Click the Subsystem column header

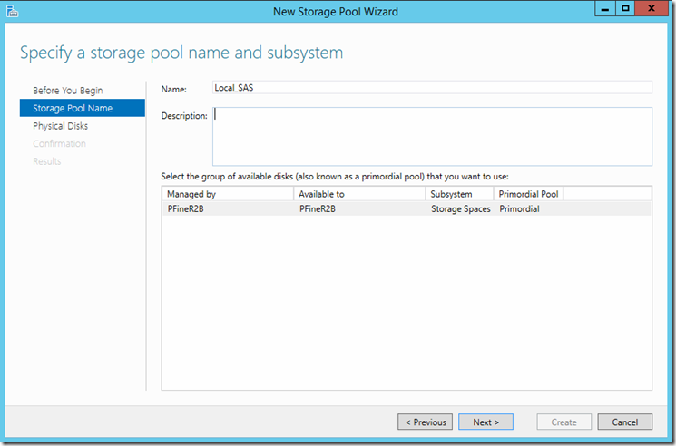tap(459, 194)
